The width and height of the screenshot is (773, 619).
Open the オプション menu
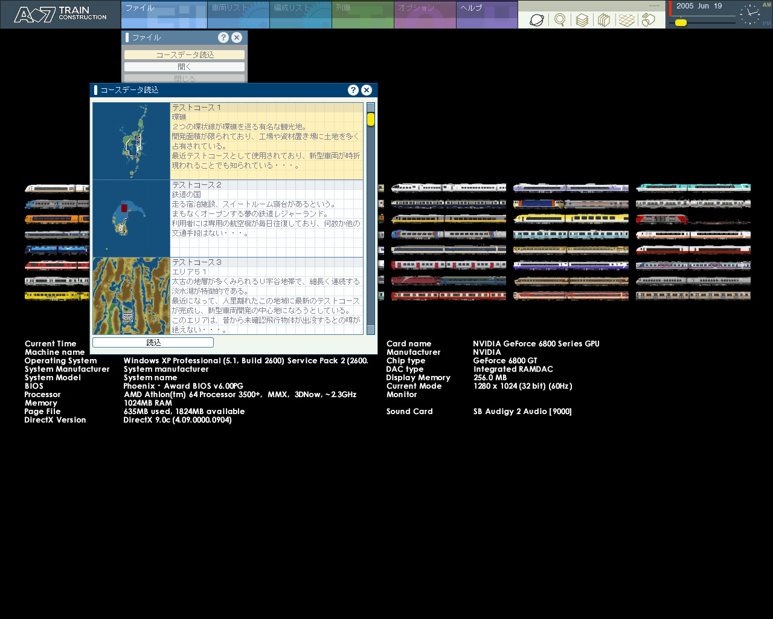click(x=425, y=15)
